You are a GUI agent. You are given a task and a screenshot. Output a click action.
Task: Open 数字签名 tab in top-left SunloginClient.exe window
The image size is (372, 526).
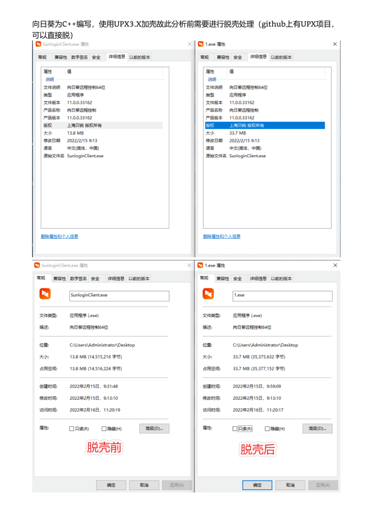[x=80, y=58]
